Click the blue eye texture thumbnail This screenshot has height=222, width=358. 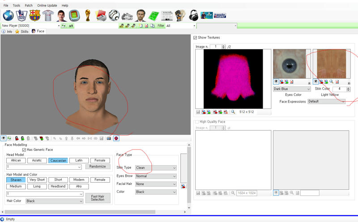tap(289, 64)
